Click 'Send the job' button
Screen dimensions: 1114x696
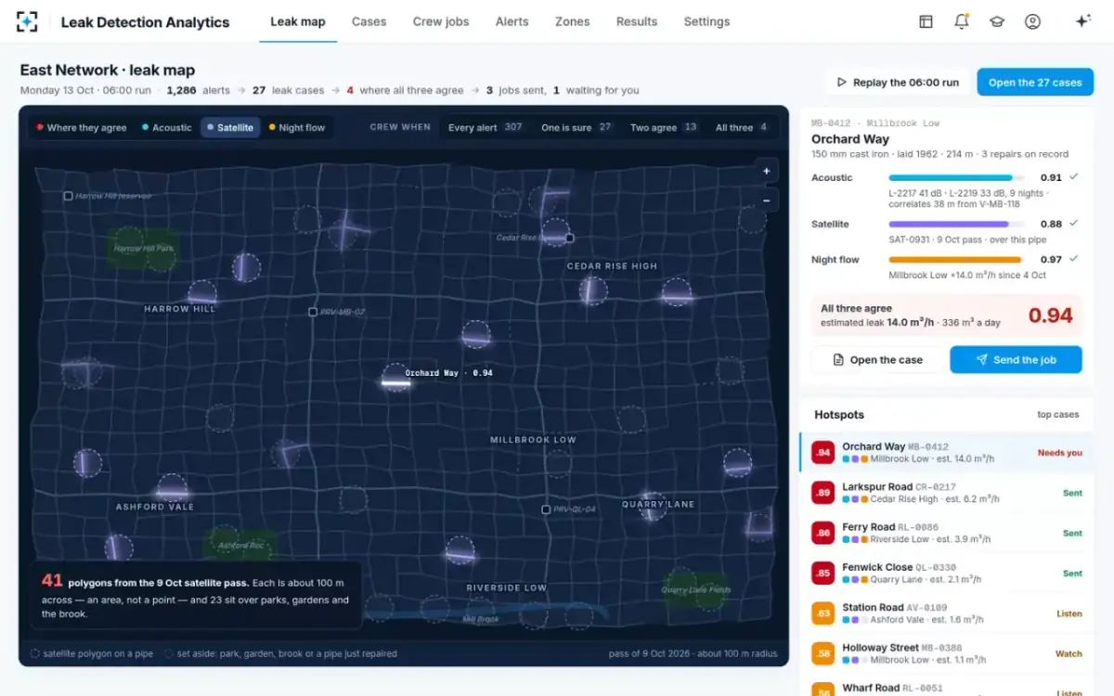(x=1016, y=360)
